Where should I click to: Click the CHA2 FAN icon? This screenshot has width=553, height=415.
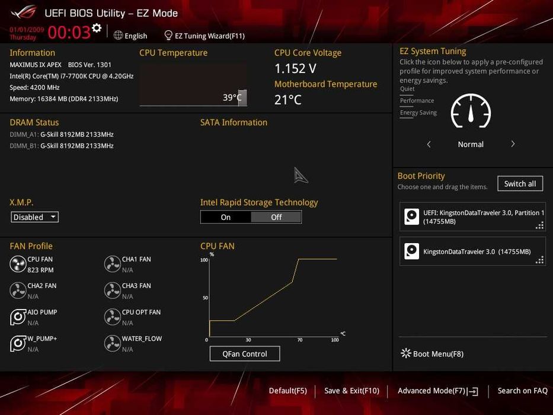click(18, 290)
